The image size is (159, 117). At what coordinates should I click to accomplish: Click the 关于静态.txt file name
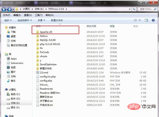(x=46, y=101)
